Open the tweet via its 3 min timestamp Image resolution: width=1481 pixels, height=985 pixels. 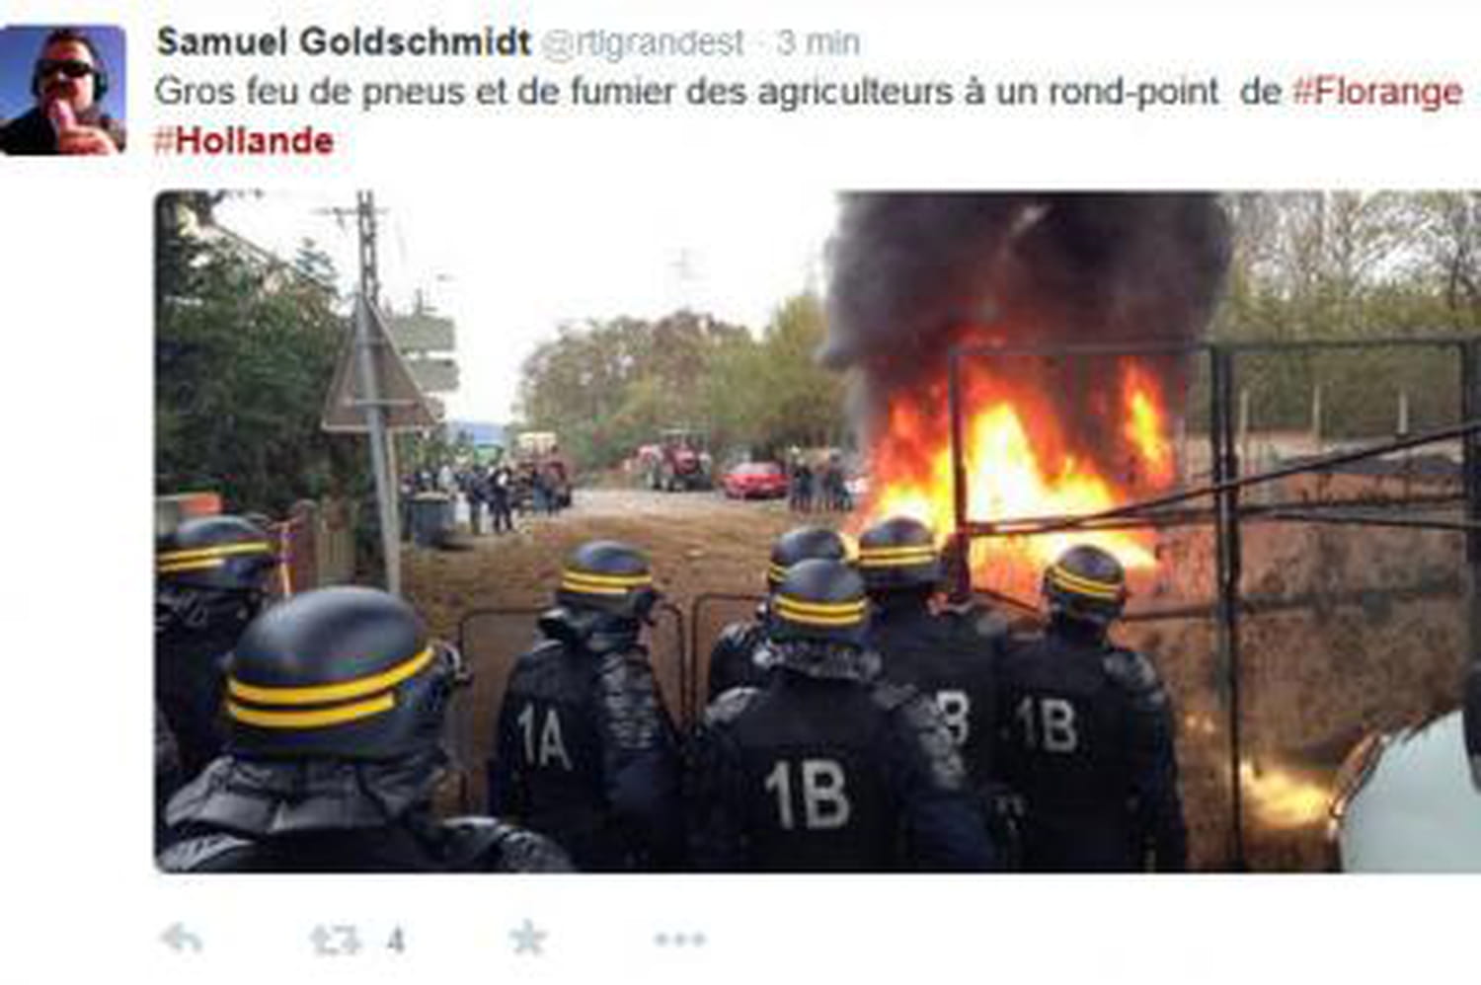coord(818,42)
